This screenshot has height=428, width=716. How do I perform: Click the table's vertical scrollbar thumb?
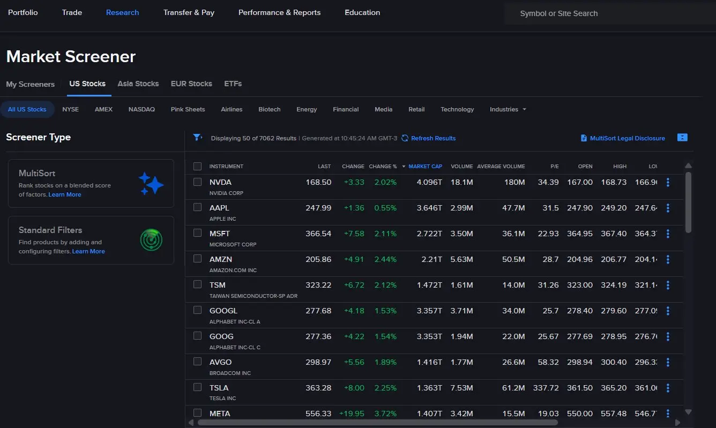tap(689, 202)
